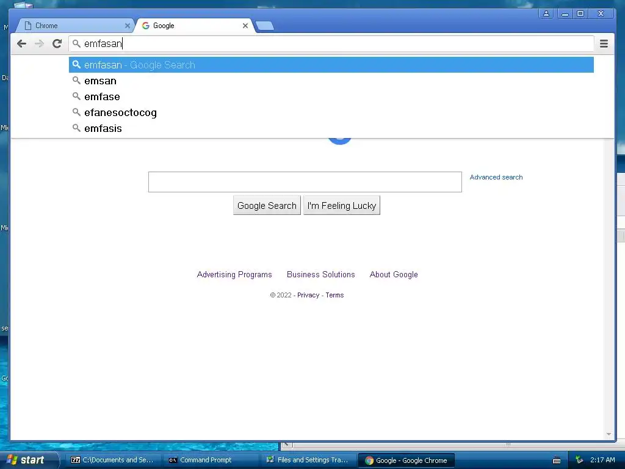Viewport: 625px width, 469px height.
Task: Click the Google Chrome taskbar button
Action: point(406,460)
